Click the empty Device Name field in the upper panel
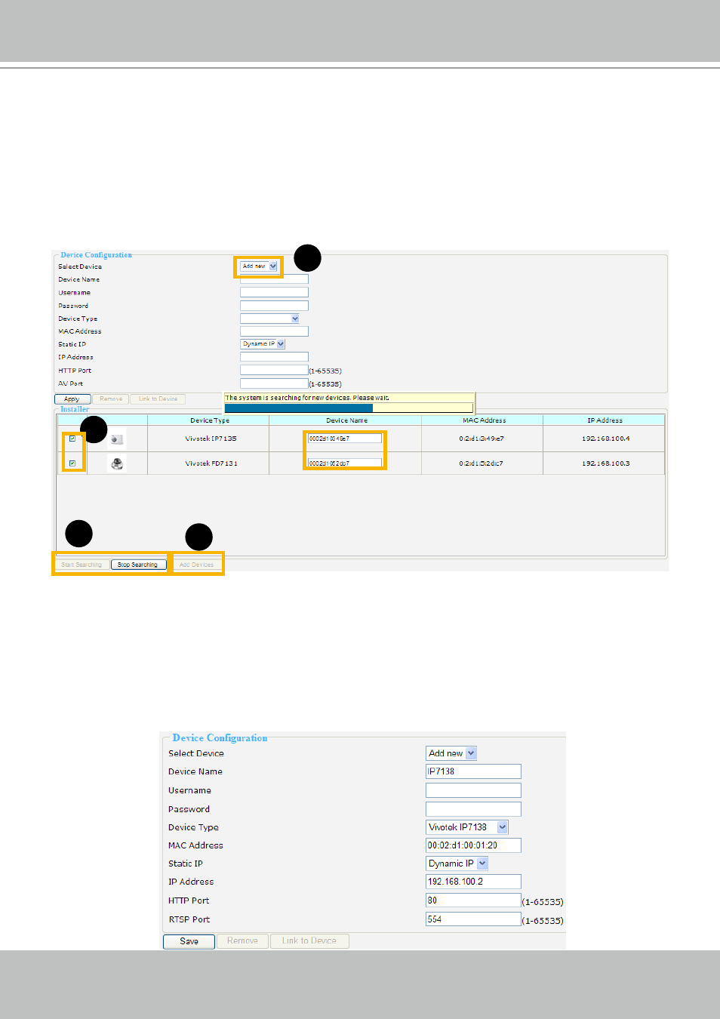 274,279
